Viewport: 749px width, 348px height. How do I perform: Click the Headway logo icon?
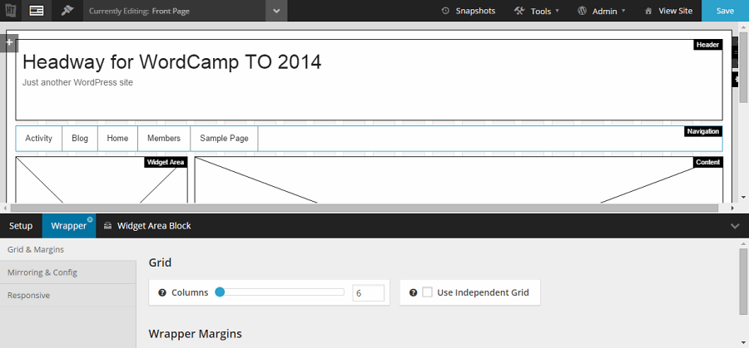click(10, 11)
